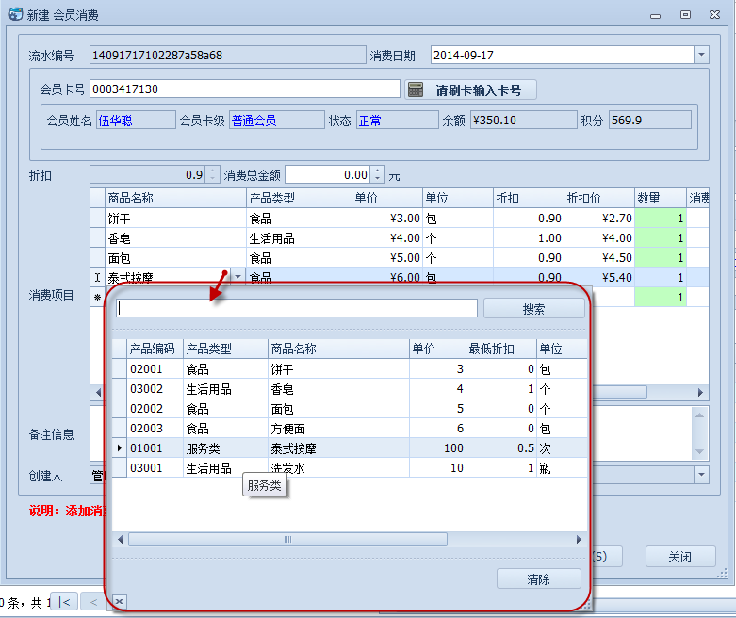736x618 pixels.
Task: Click consumption grid scrollbar left arrow
Action: (98, 392)
